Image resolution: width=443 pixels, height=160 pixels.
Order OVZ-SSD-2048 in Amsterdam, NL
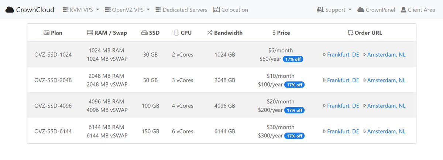tap(386, 80)
